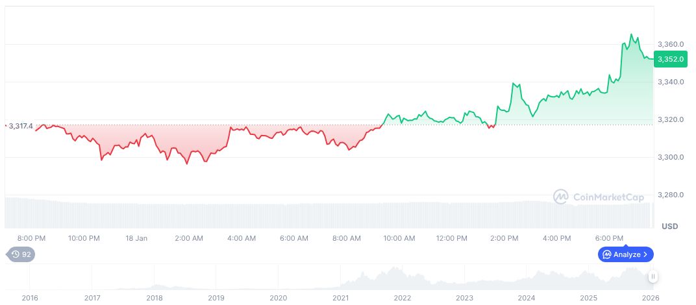Click the chart's highest green price peak
This screenshot has height=305, width=696.
pos(631,34)
